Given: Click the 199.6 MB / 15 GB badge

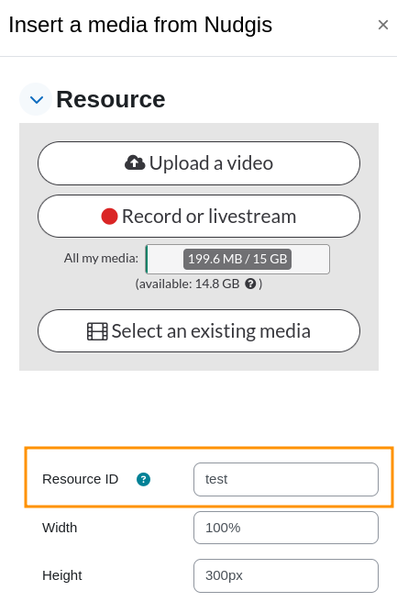Looking at the screenshot, I should point(237,259).
